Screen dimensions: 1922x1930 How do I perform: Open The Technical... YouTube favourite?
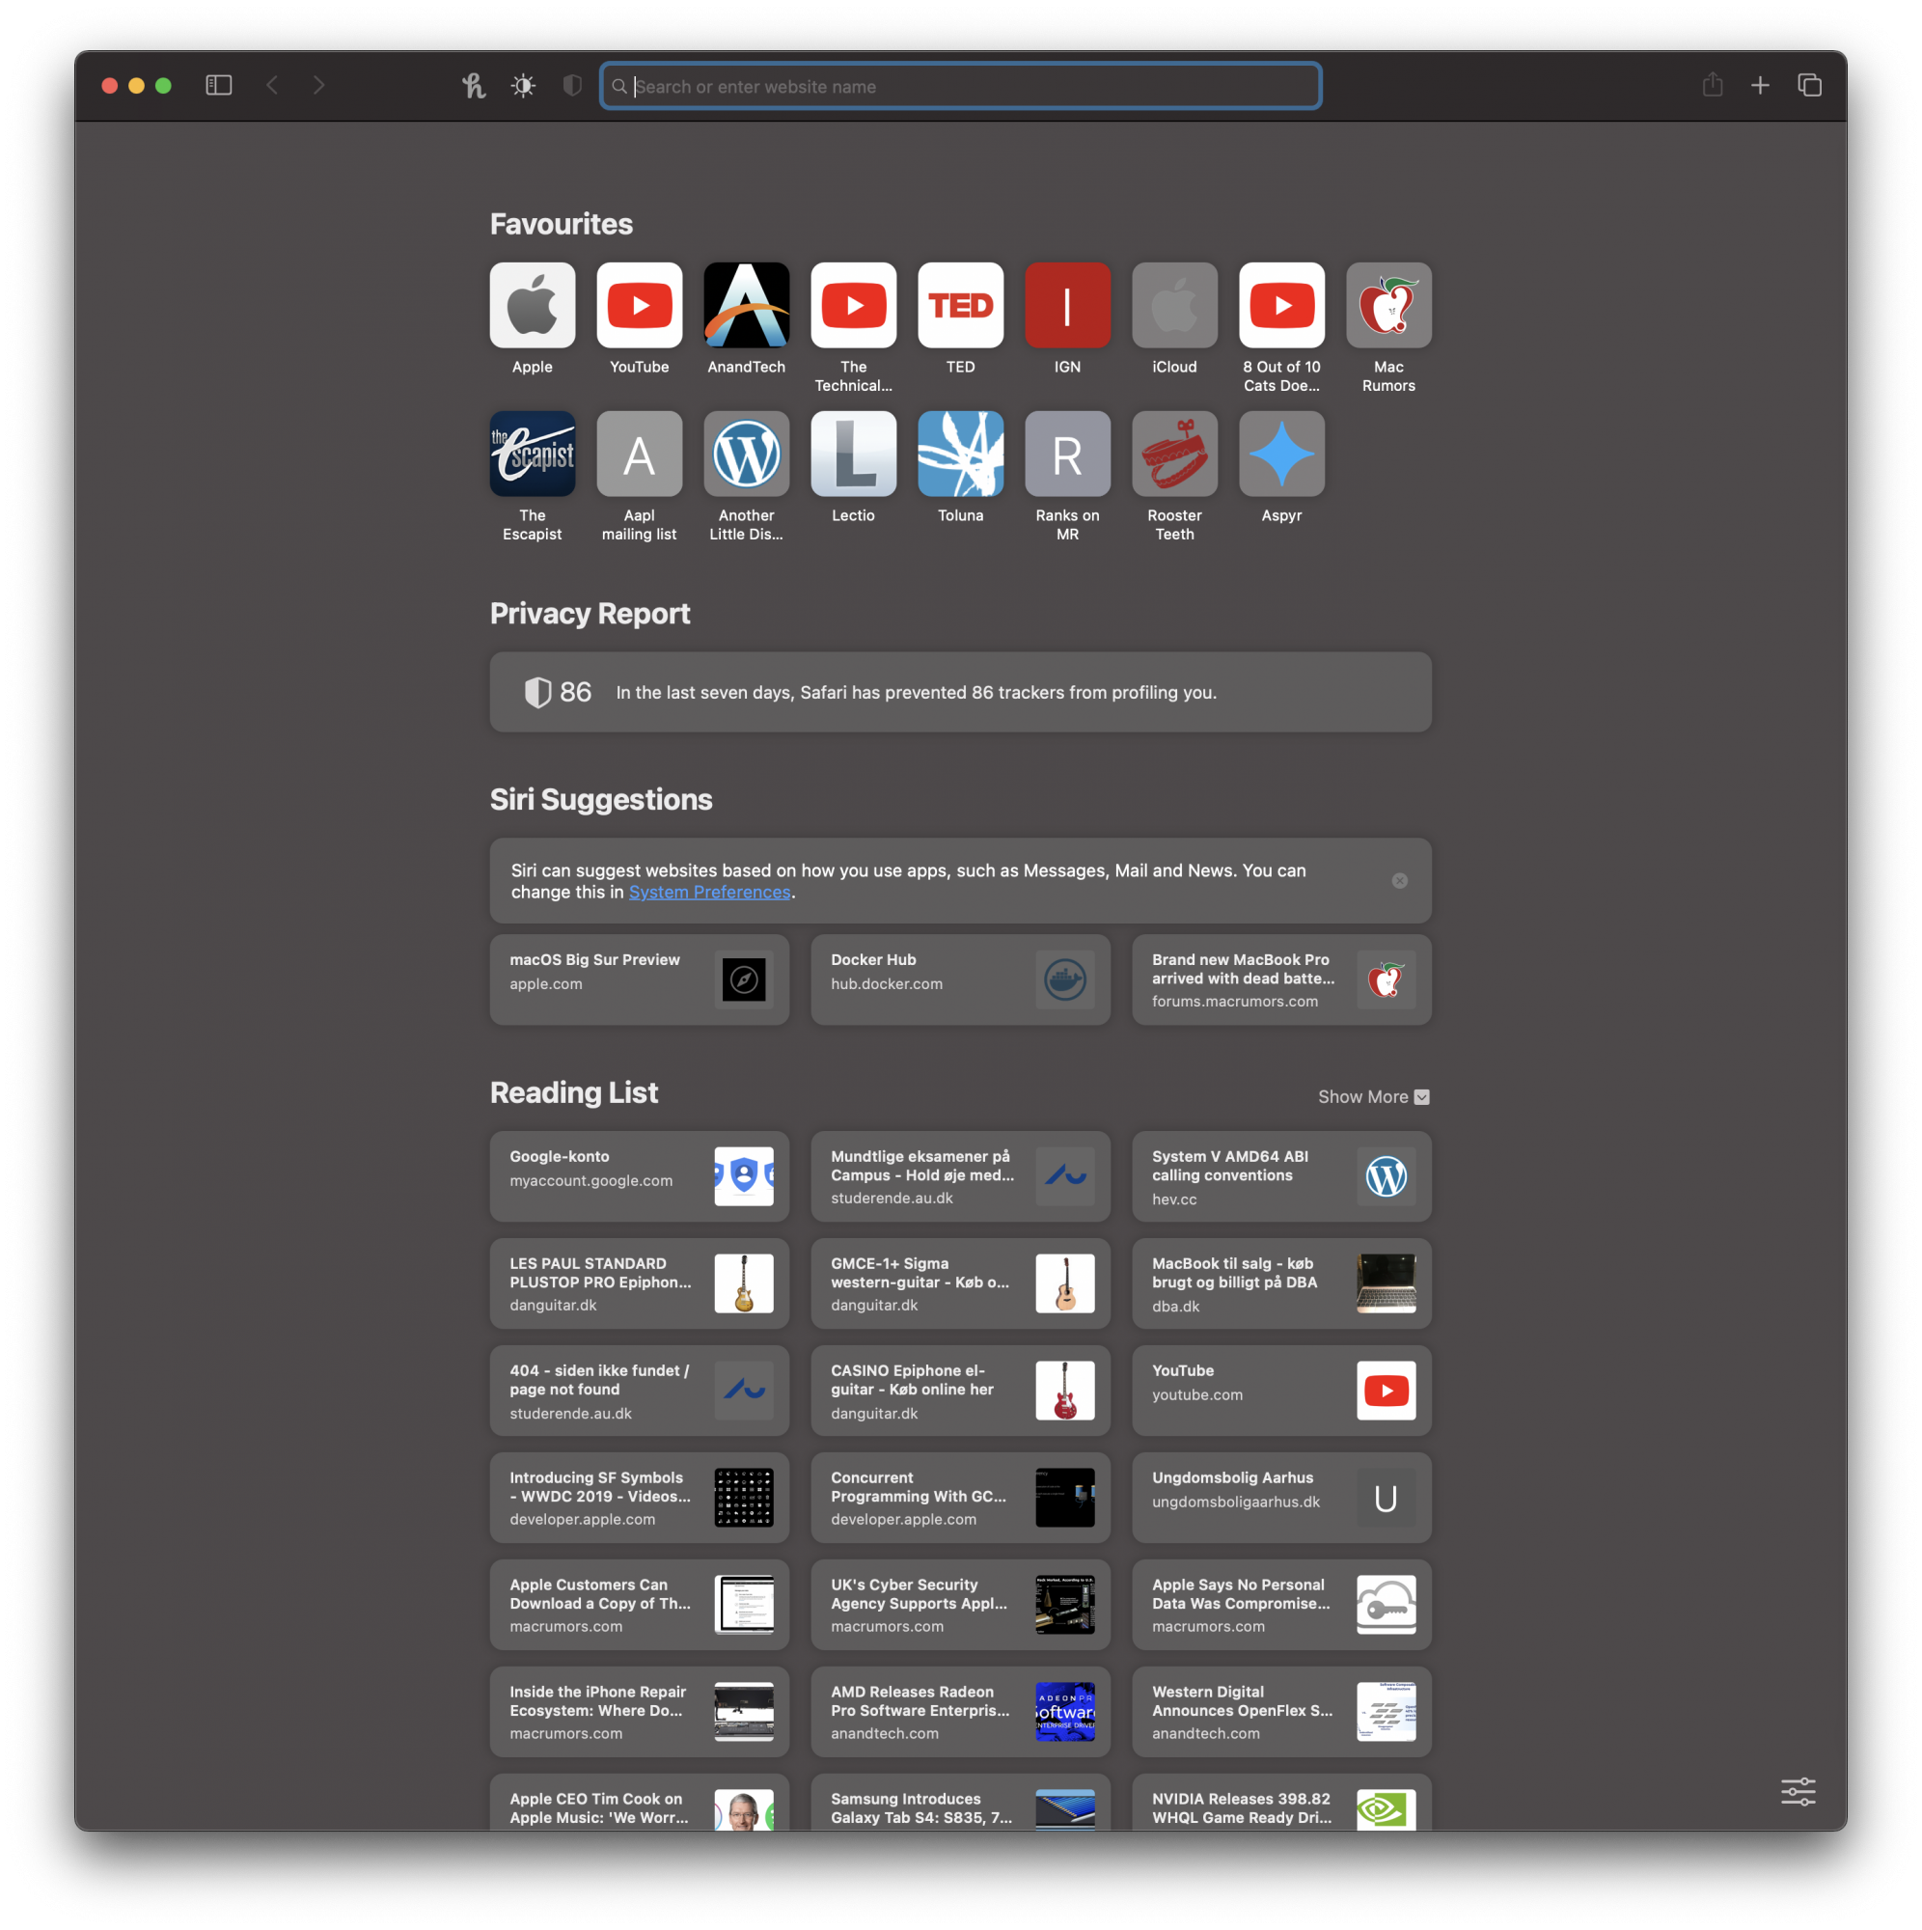click(x=853, y=306)
